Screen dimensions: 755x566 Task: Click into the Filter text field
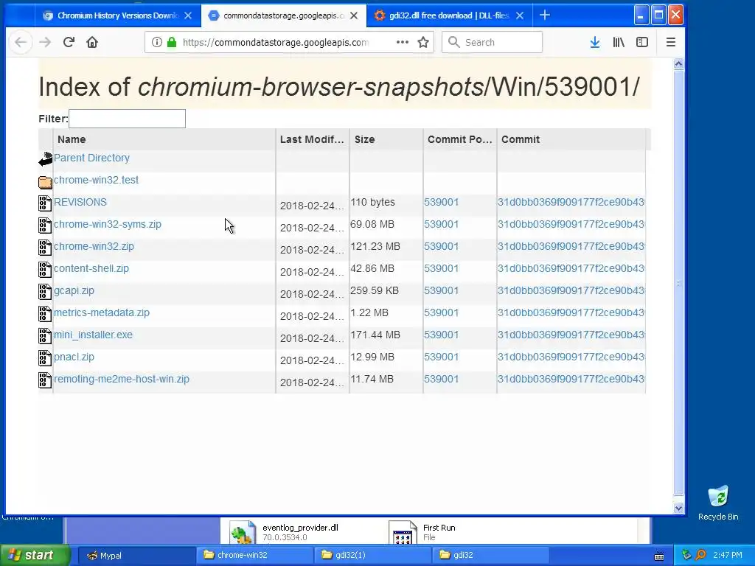click(127, 119)
